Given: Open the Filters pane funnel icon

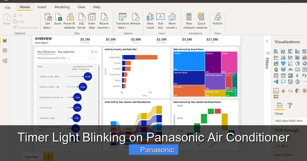Looking at the screenshot, I should coord(267,53).
